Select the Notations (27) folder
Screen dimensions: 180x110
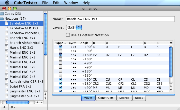pyautogui.click(x=15, y=18)
